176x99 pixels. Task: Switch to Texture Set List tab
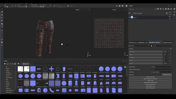[133, 43]
